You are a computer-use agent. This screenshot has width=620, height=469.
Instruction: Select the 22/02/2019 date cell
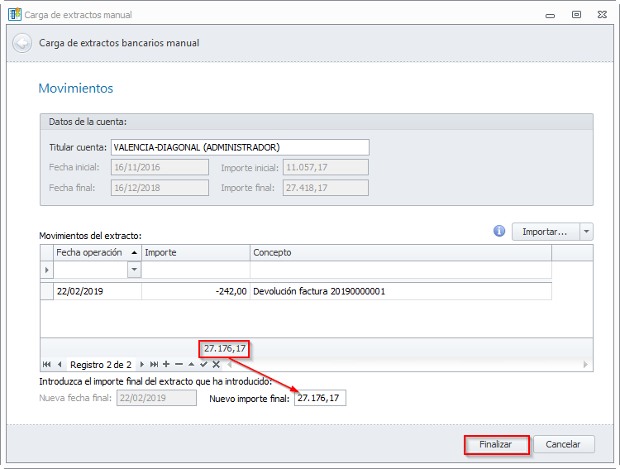point(98,291)
